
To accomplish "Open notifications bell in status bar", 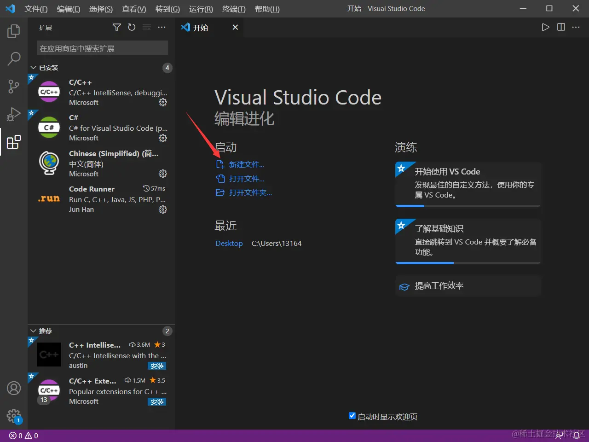I will [576, 436].
